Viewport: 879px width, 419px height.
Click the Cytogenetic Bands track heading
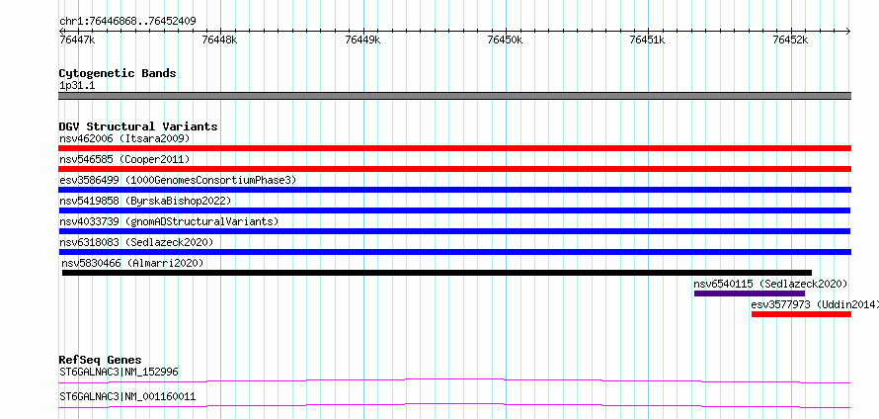point(118,73)
